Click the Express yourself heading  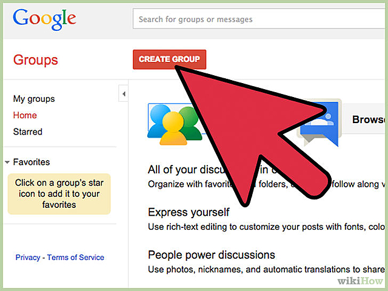point(189,212)
